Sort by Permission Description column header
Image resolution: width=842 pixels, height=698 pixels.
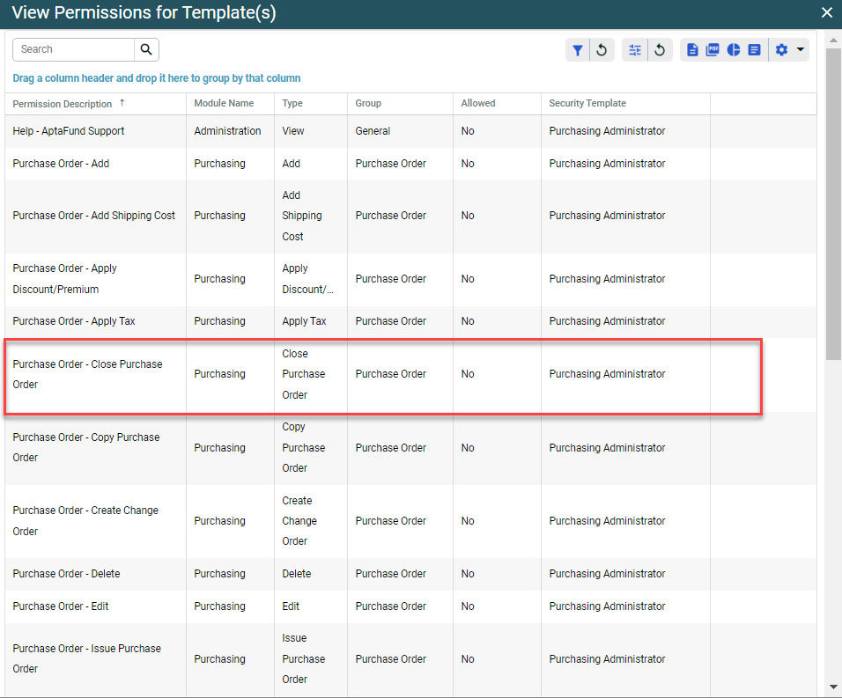click(x=63, y=104)
